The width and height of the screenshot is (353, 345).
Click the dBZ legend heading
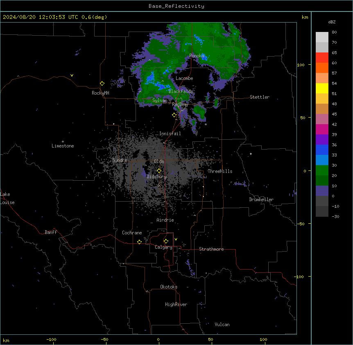[332, 22]
